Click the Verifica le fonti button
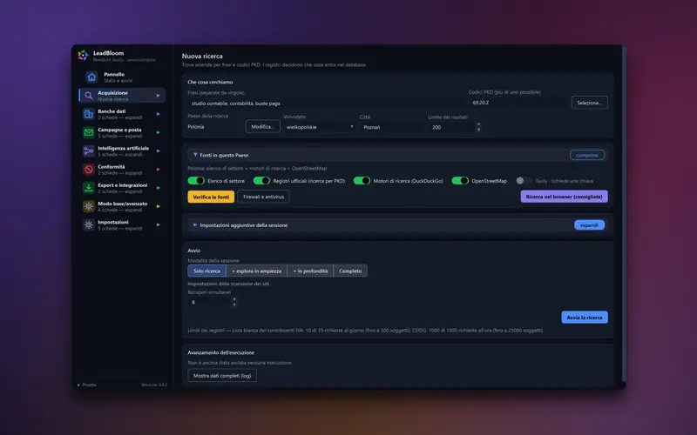The image size is (697, 435). click(211, 197)
